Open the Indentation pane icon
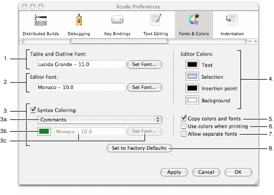The height and width of the screenshot is (195, 274). click(232, 19)
